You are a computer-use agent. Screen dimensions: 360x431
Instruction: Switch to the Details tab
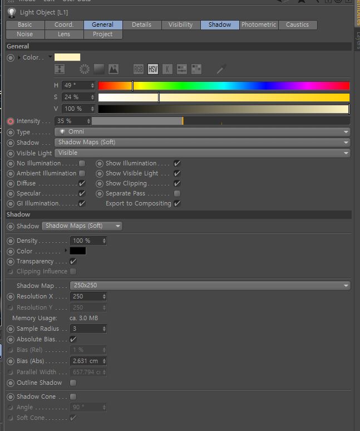(x=142, y=25)
